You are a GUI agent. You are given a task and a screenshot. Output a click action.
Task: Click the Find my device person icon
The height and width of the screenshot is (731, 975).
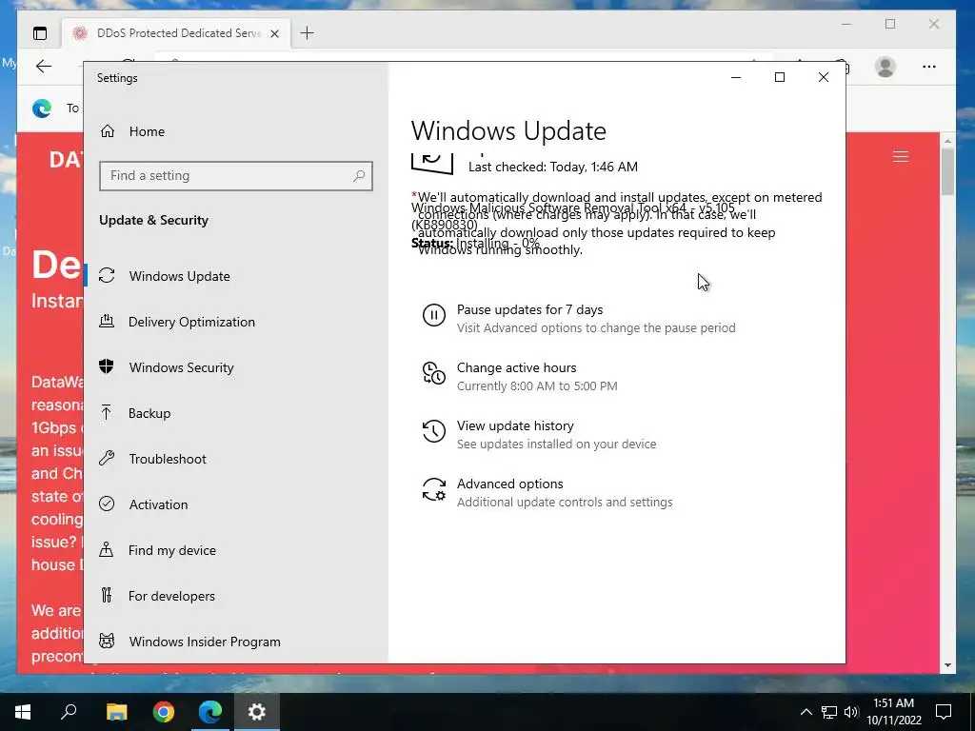107,549
